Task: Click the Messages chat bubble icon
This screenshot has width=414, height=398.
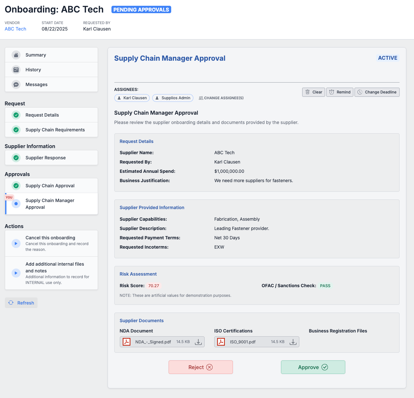Action: [16, 84]
